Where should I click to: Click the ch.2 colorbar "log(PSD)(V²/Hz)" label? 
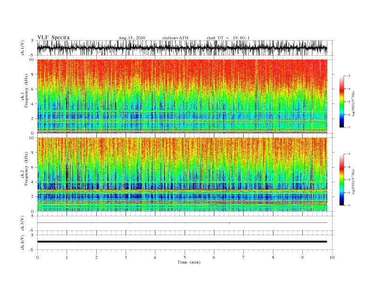pyautogui.click(x=353, y=181)
